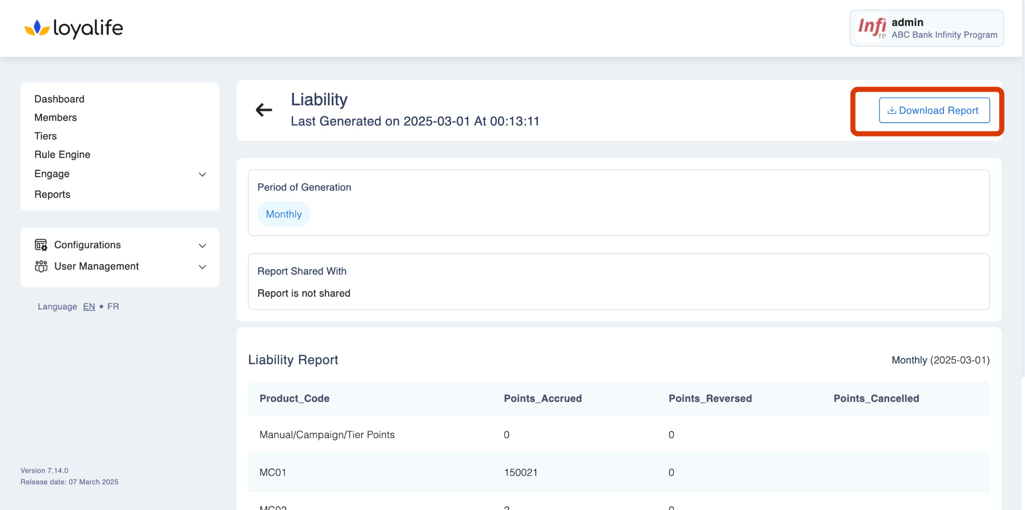The image size is (1025, 510).
Task: Expand the Engage menu chevron
Action: 202,174
